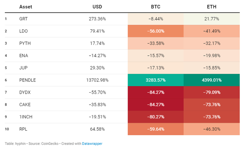Image resolution: width=242 pixels, height=151 pixels.
Task: Click CAKE's -73.76% ETH cell
Action: [212, 105]
